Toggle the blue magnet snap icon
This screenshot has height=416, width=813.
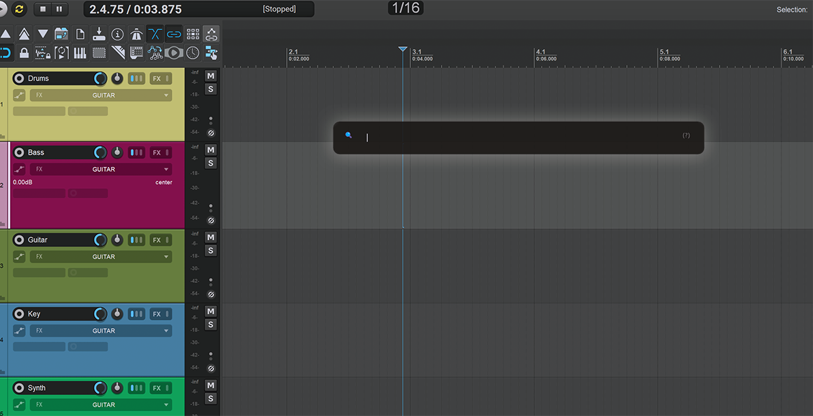[5, 53]
